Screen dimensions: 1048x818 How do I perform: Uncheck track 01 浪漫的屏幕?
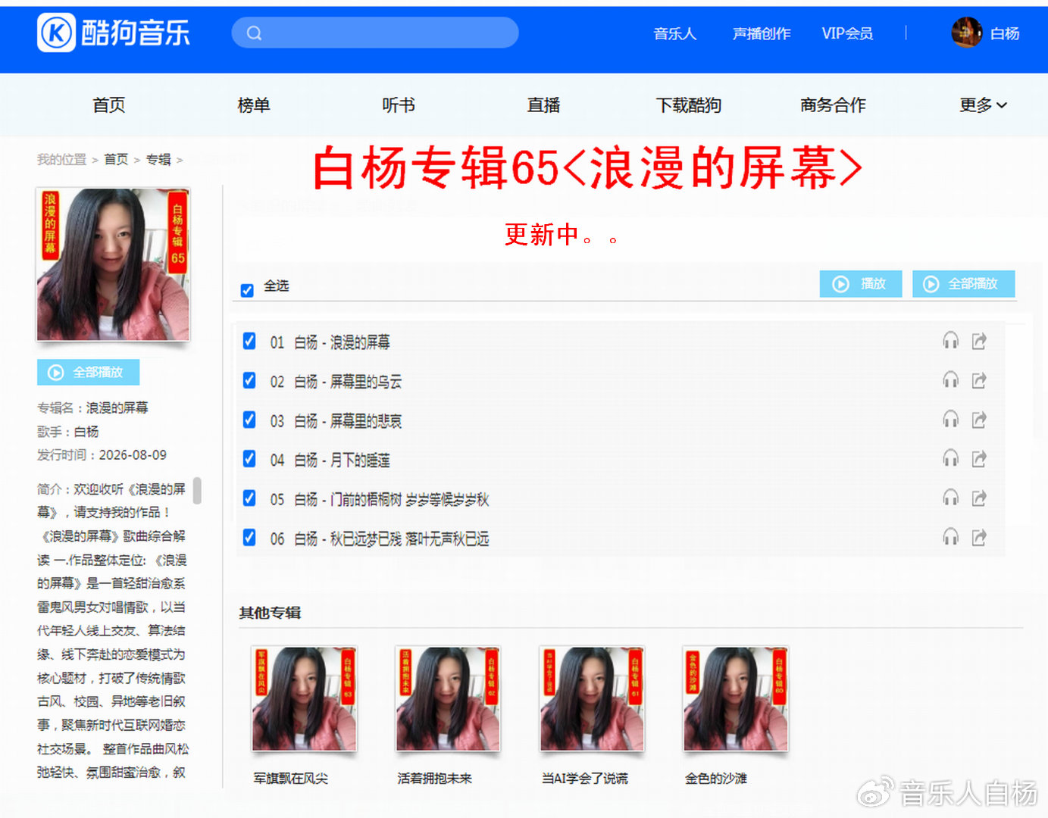click(249, 341)
